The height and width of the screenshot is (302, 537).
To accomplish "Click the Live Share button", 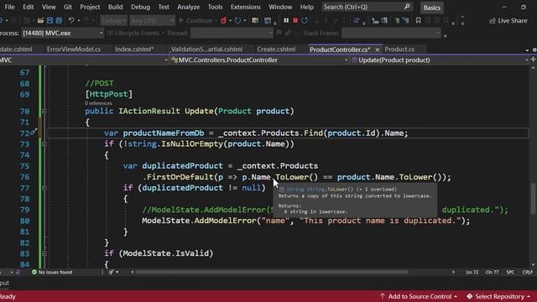I will pos(508,21).
